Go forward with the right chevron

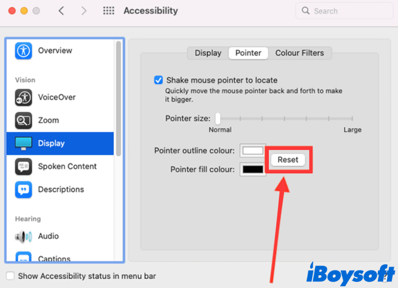point(84,11)
